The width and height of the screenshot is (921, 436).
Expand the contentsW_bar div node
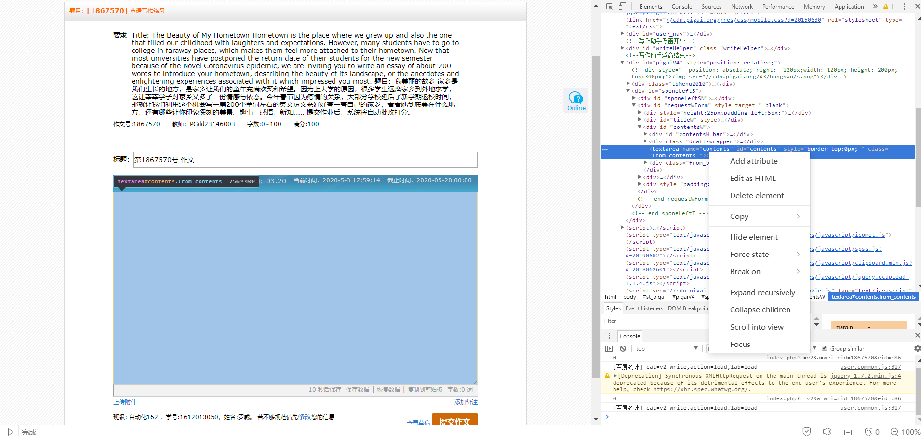point(645,134)
